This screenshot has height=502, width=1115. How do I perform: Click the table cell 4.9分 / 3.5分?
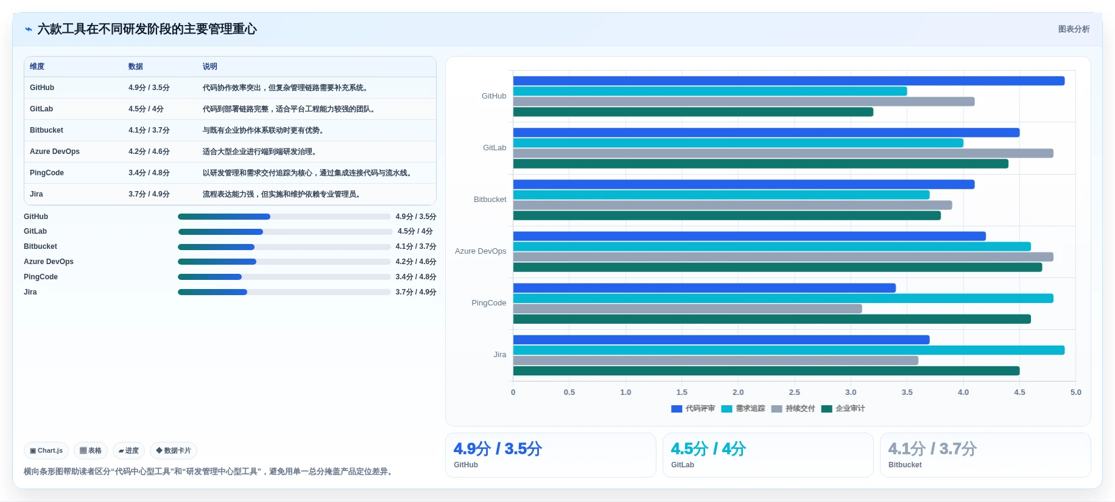click(149, 88)
